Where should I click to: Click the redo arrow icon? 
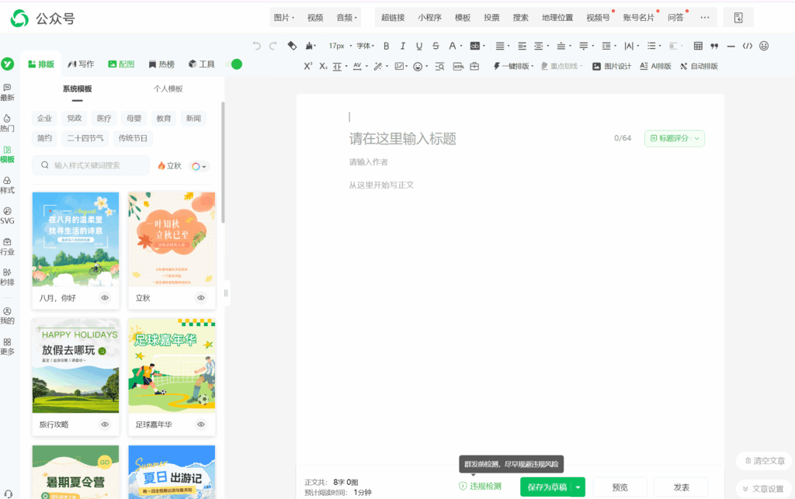pos(273,46)
